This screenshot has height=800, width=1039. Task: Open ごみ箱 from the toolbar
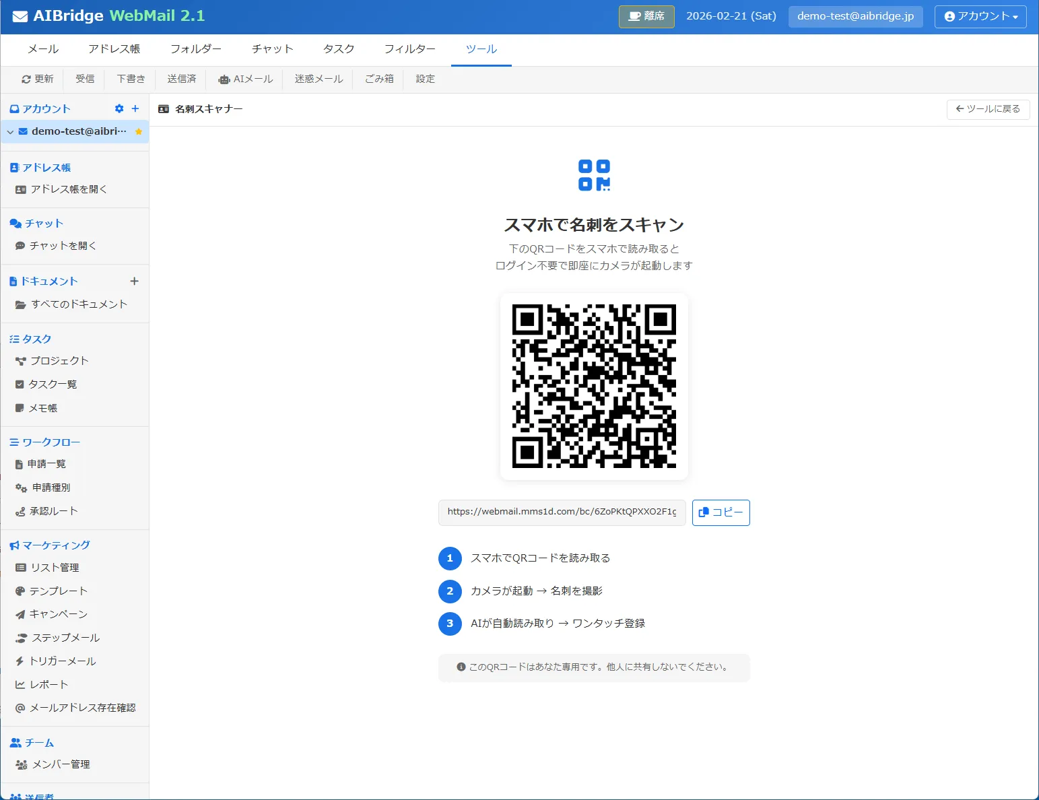point(378,79)
